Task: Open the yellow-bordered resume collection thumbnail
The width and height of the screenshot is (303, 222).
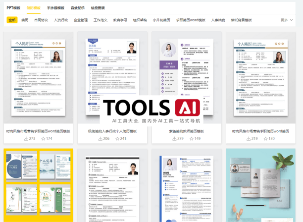Action: pyautogui.click(x=39, y=186)
